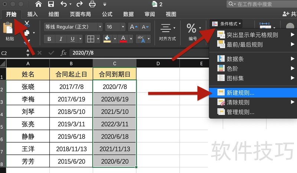Viewport: 297px width, 173px height.
Task: Open the 清除规则 submenu
Action: 253,102
